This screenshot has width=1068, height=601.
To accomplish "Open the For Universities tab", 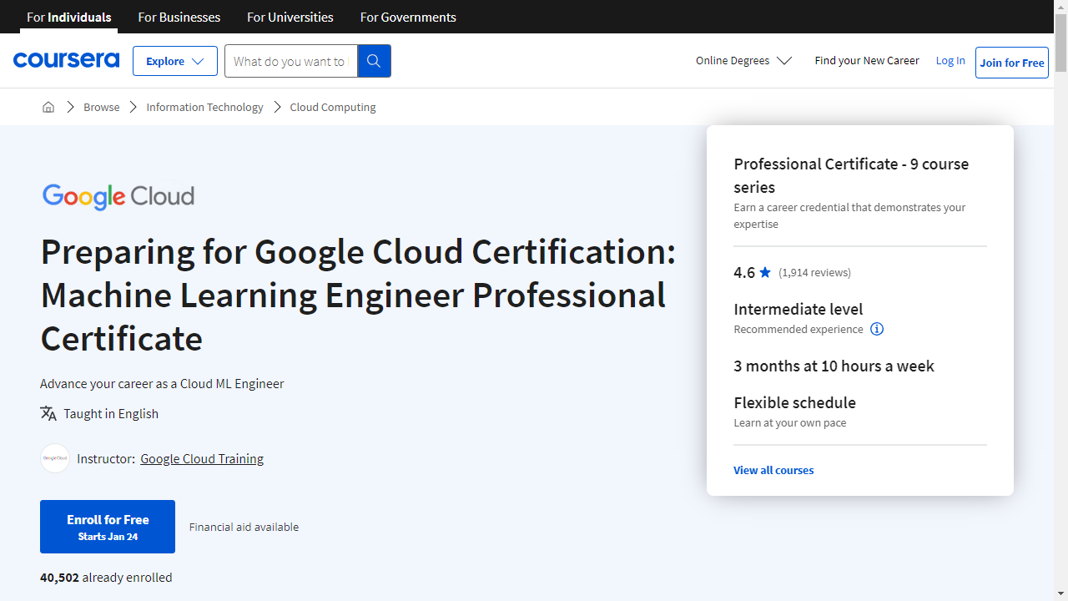I will [x=290, y=17].
